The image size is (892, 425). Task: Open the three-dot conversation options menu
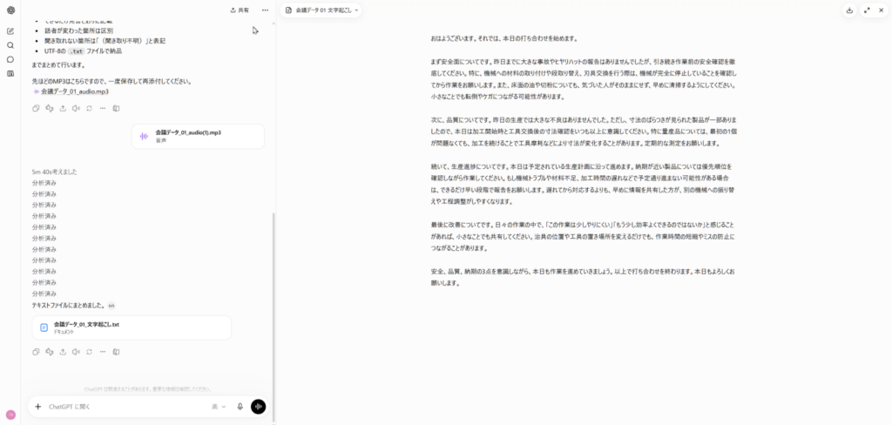pyautogui.click(x=265, y=10)
